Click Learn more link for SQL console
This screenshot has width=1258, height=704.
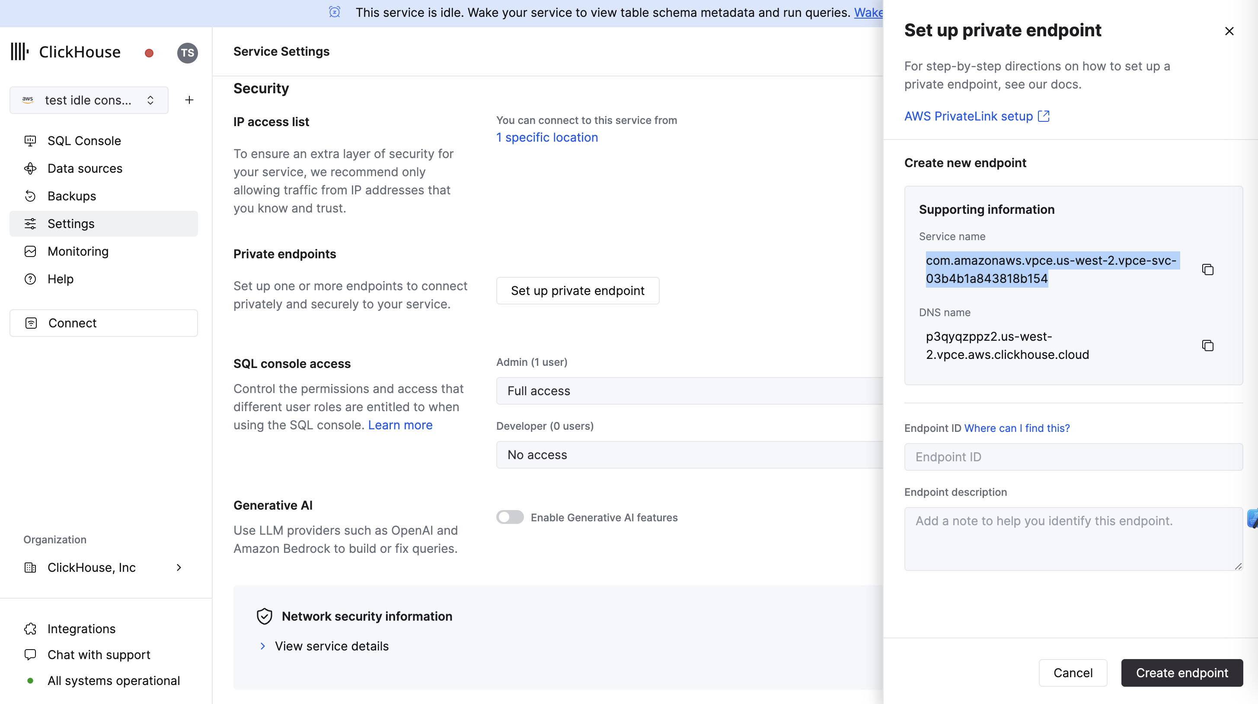point(400,425)
